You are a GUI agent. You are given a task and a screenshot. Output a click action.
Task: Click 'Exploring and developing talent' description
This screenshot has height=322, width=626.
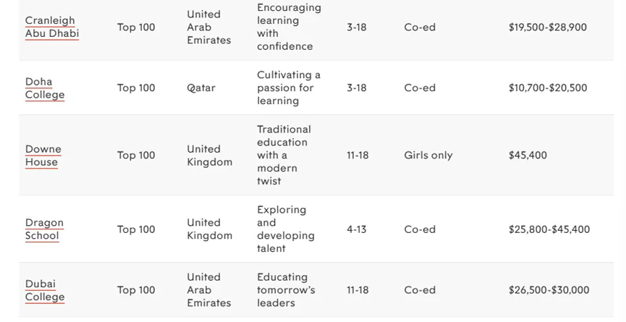[x=285, y=229]
